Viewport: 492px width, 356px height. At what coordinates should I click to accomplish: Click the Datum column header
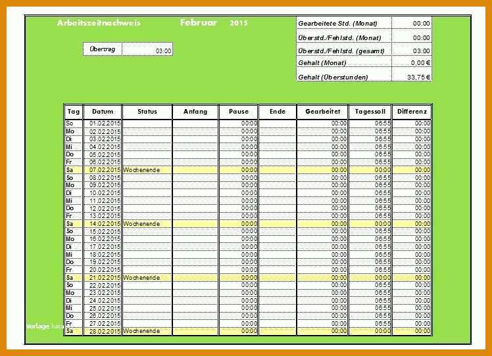click(x=103, y=112)
